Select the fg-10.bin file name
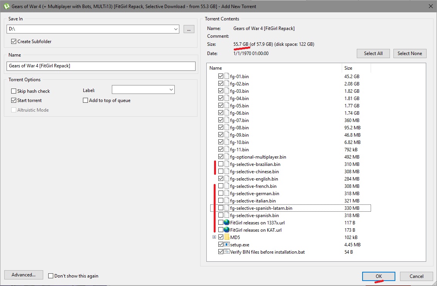Screen dimensions: 437x286 [240, 142]
